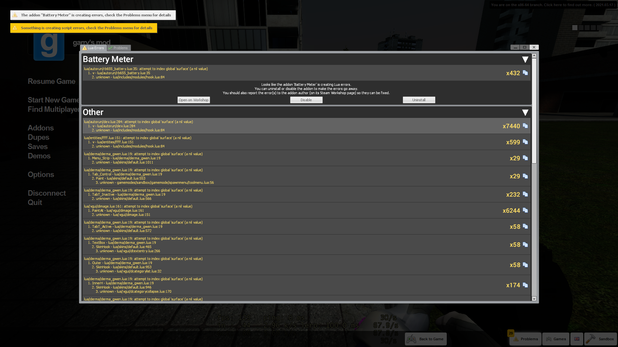
Task: Click the Lua Errors tab
Action: pos(94,48)
